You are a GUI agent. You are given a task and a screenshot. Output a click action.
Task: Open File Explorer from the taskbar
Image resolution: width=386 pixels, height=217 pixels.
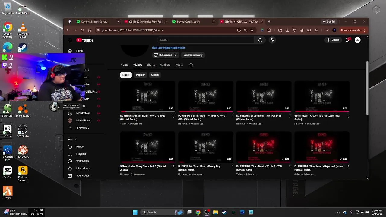coord(216,212)
